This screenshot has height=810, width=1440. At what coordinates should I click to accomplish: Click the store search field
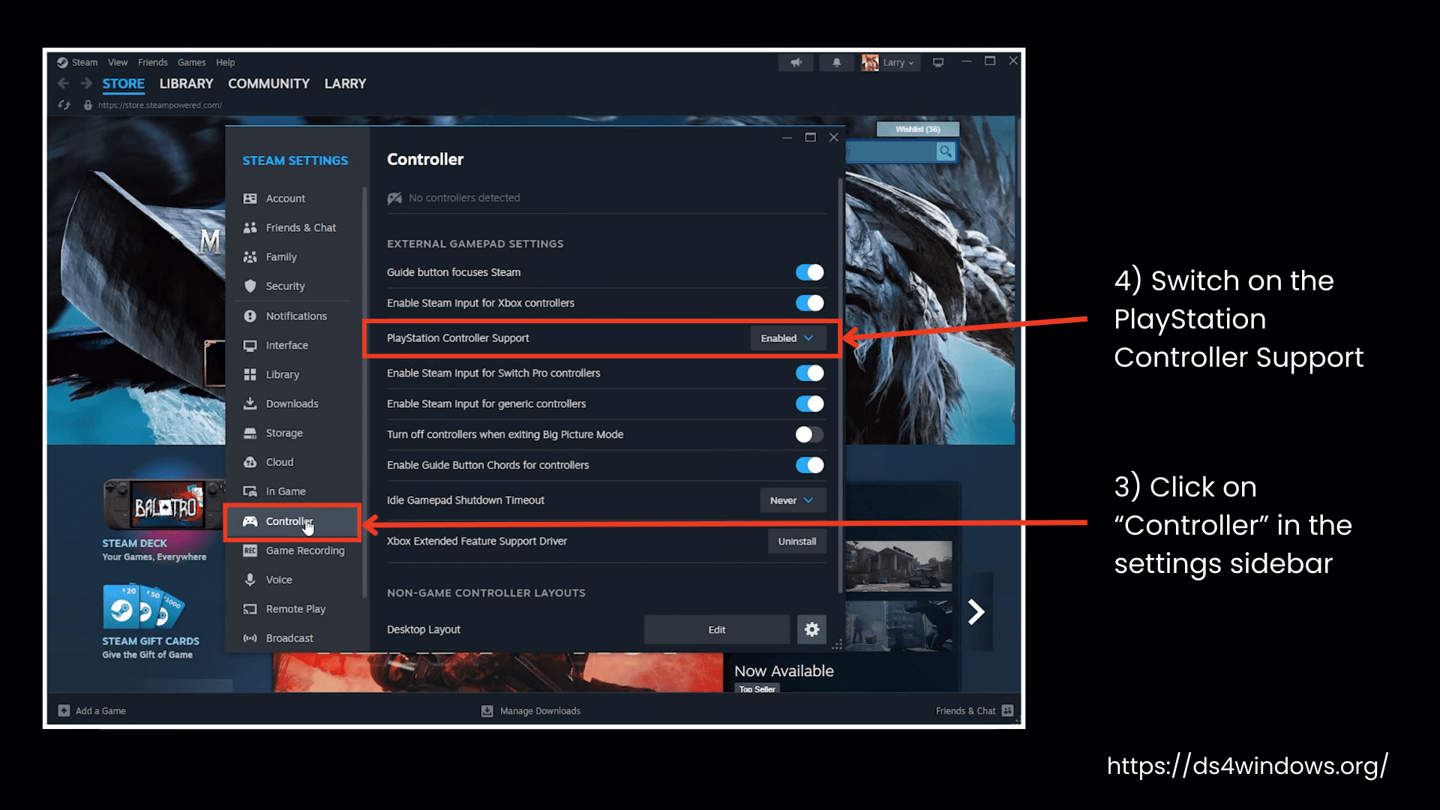(x=892, y=151)
